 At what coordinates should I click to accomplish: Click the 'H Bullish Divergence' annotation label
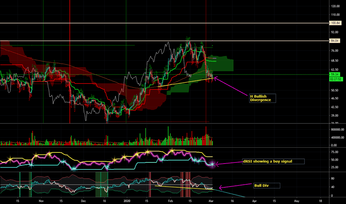(x=262, y=98)
